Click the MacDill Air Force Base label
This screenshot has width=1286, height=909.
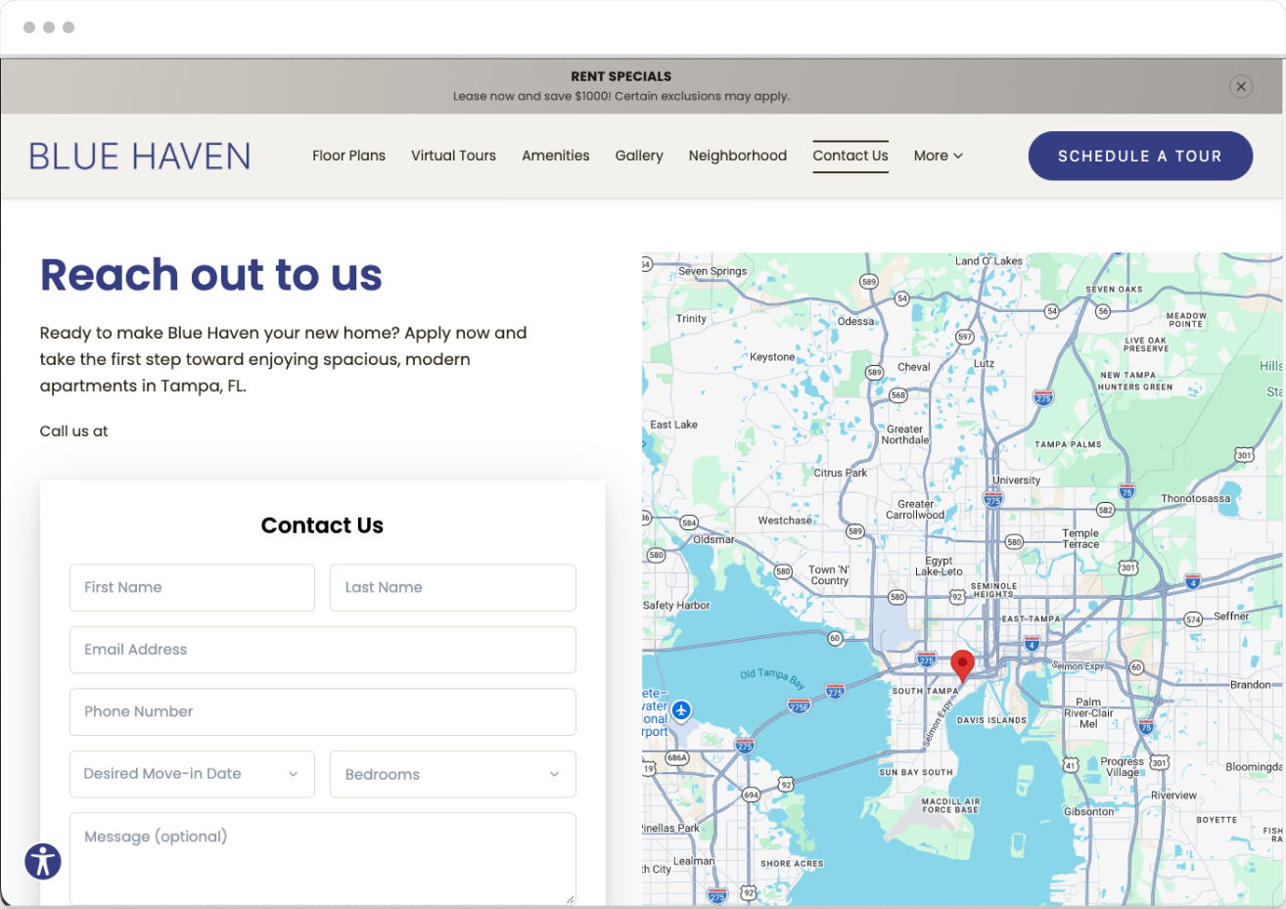(950, 805)
